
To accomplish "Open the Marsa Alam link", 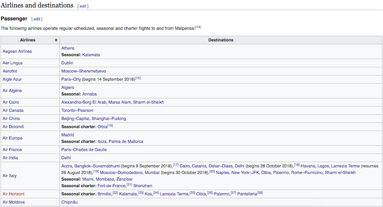I will (119, 102).
